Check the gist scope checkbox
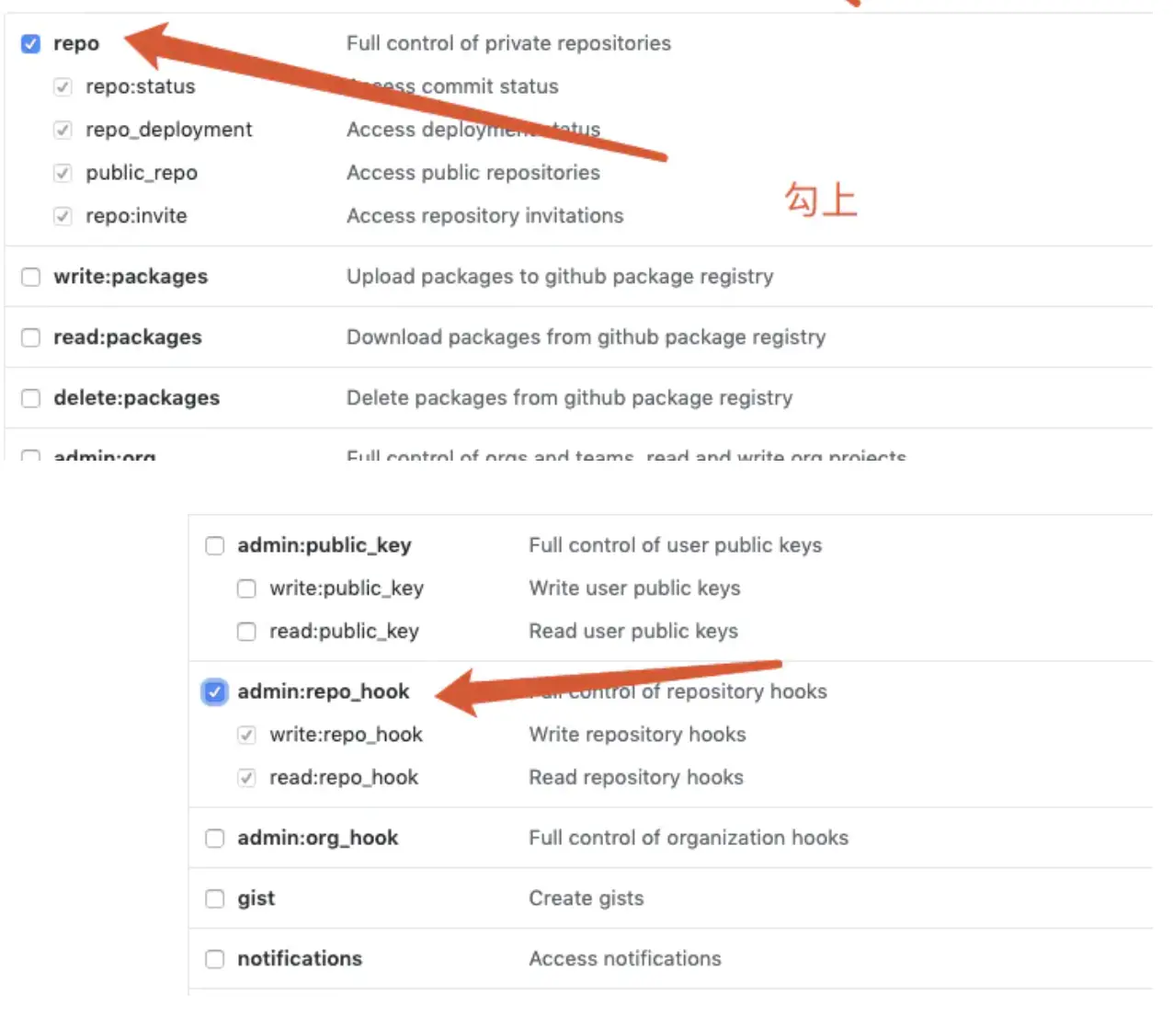Screen dimensions: 1173x1028 pyautogui.click(x=215, y=899)
